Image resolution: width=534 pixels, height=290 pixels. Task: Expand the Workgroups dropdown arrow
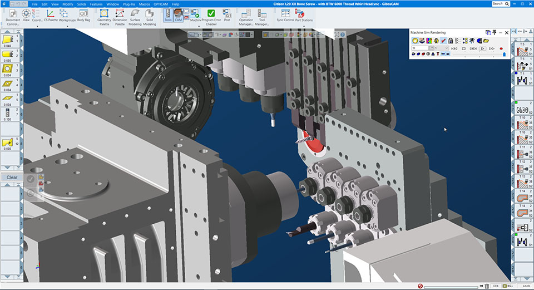[67, 26]
